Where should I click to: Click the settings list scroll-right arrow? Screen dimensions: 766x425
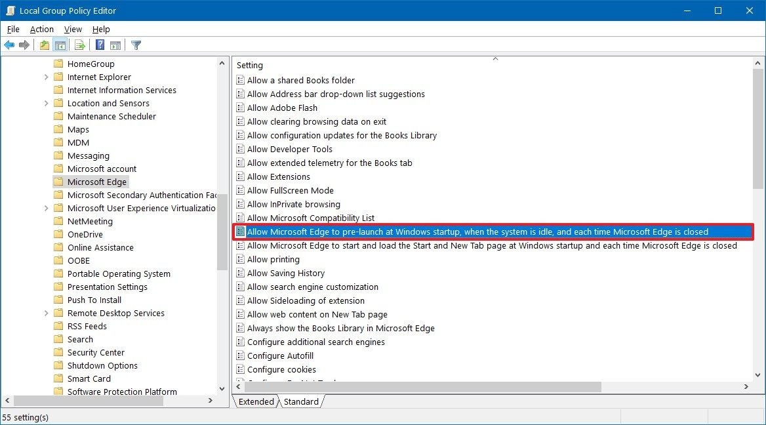746,386
